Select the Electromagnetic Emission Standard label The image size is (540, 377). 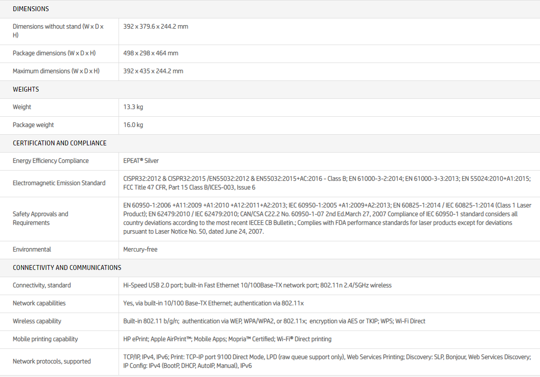click(x=59, y=183)
